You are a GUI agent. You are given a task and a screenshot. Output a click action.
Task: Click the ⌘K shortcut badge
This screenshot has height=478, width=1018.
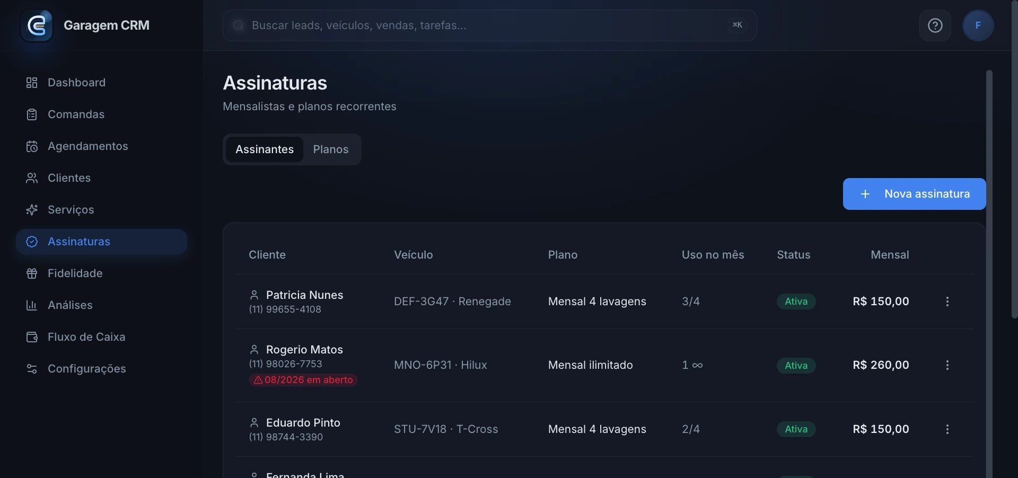[737, 25]
